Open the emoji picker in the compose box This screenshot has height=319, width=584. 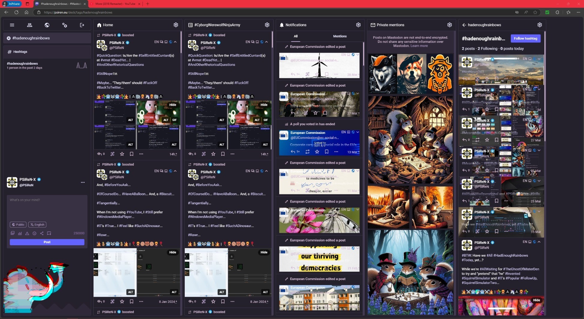coord(34,233)
